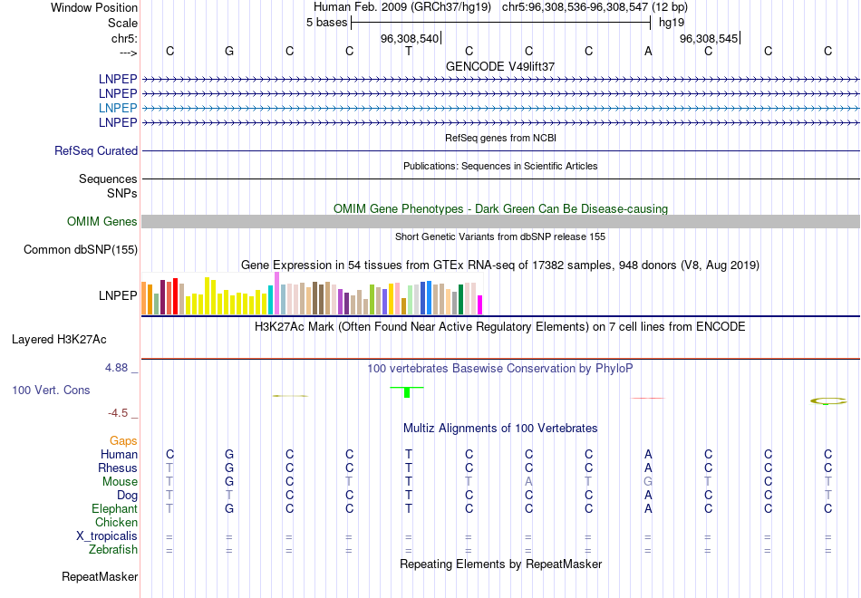Select the X_tropicalis alignment row label

pos(107,536)
